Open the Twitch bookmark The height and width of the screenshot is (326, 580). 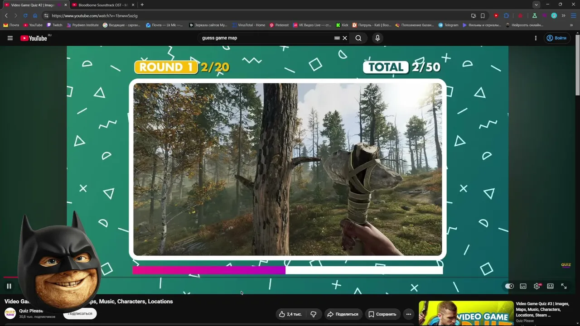pos(54,25)
